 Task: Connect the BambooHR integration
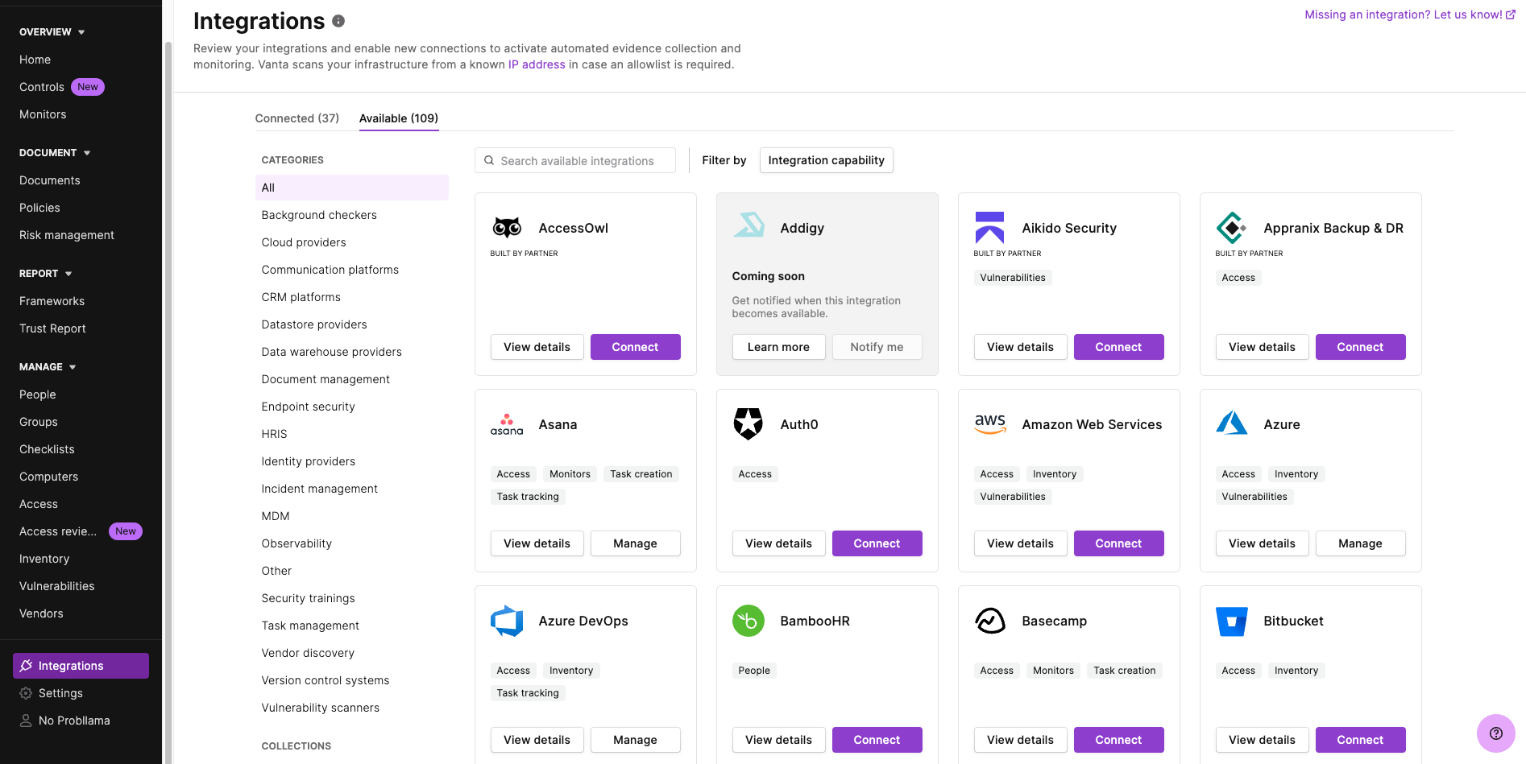[877, 740]
